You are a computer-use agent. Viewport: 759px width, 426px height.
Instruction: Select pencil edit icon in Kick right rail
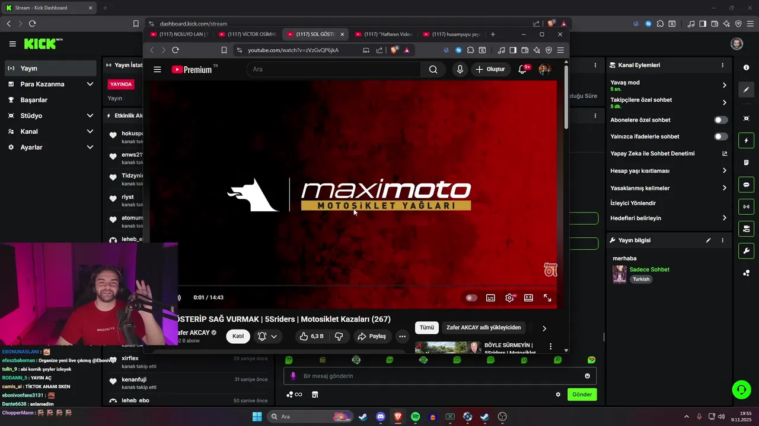746,90
